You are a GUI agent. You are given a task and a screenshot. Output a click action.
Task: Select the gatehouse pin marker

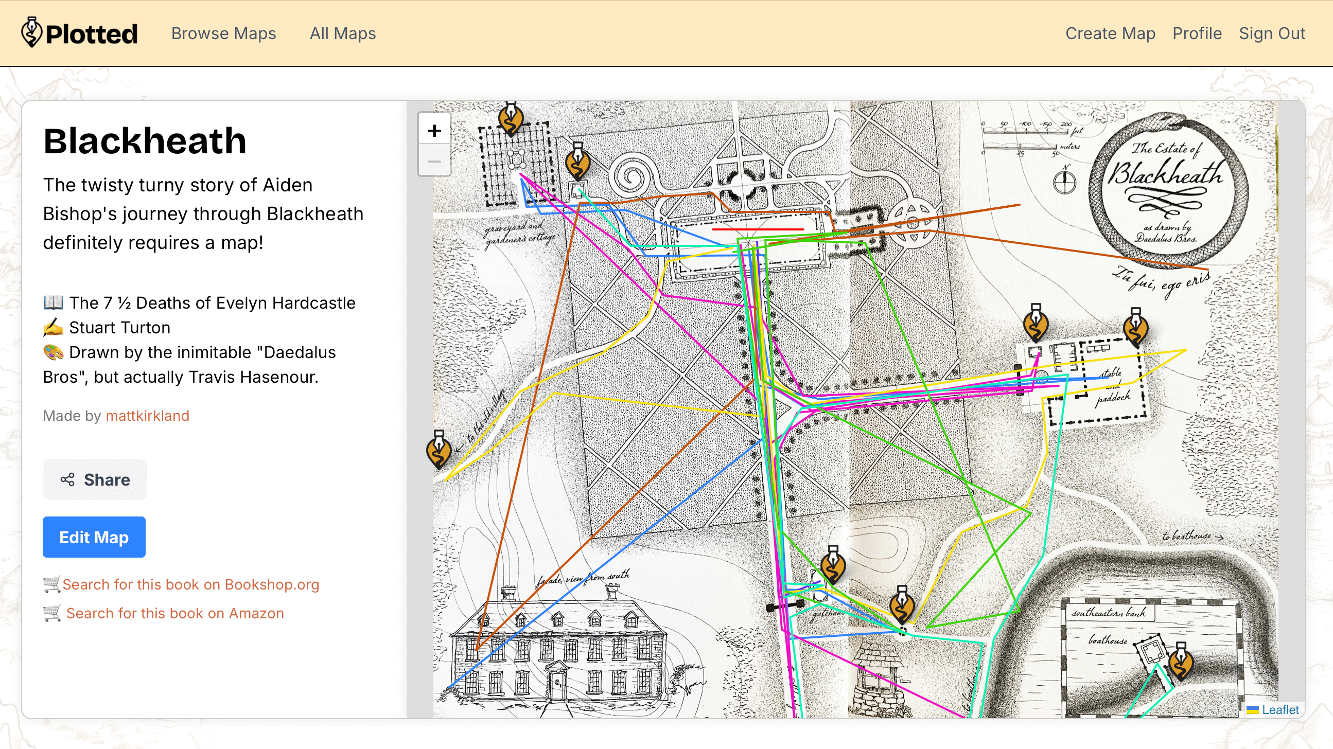833,565
